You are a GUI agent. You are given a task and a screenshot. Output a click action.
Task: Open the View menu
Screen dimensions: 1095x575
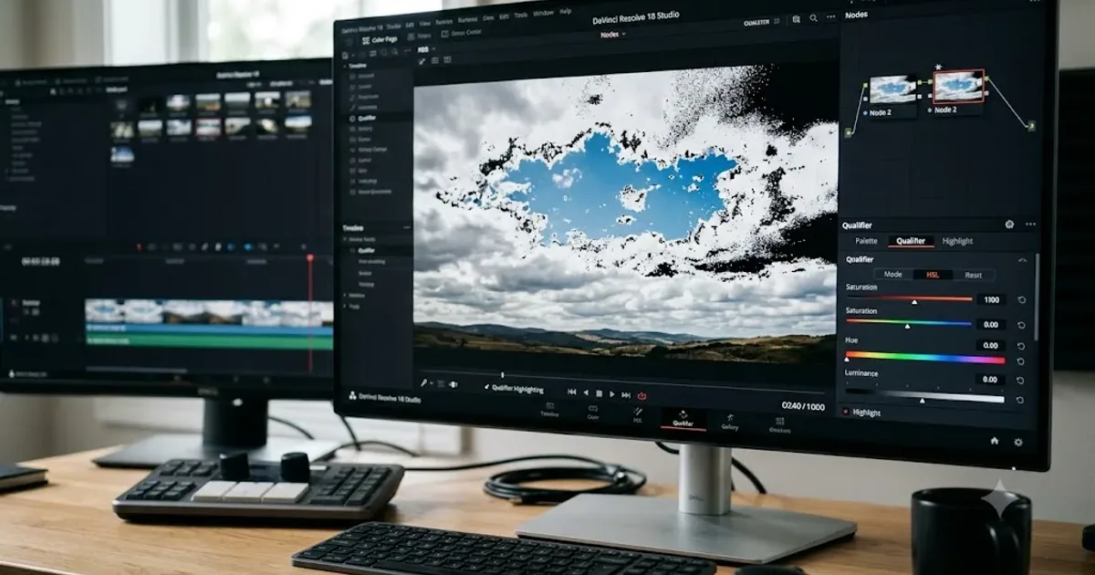424,24
